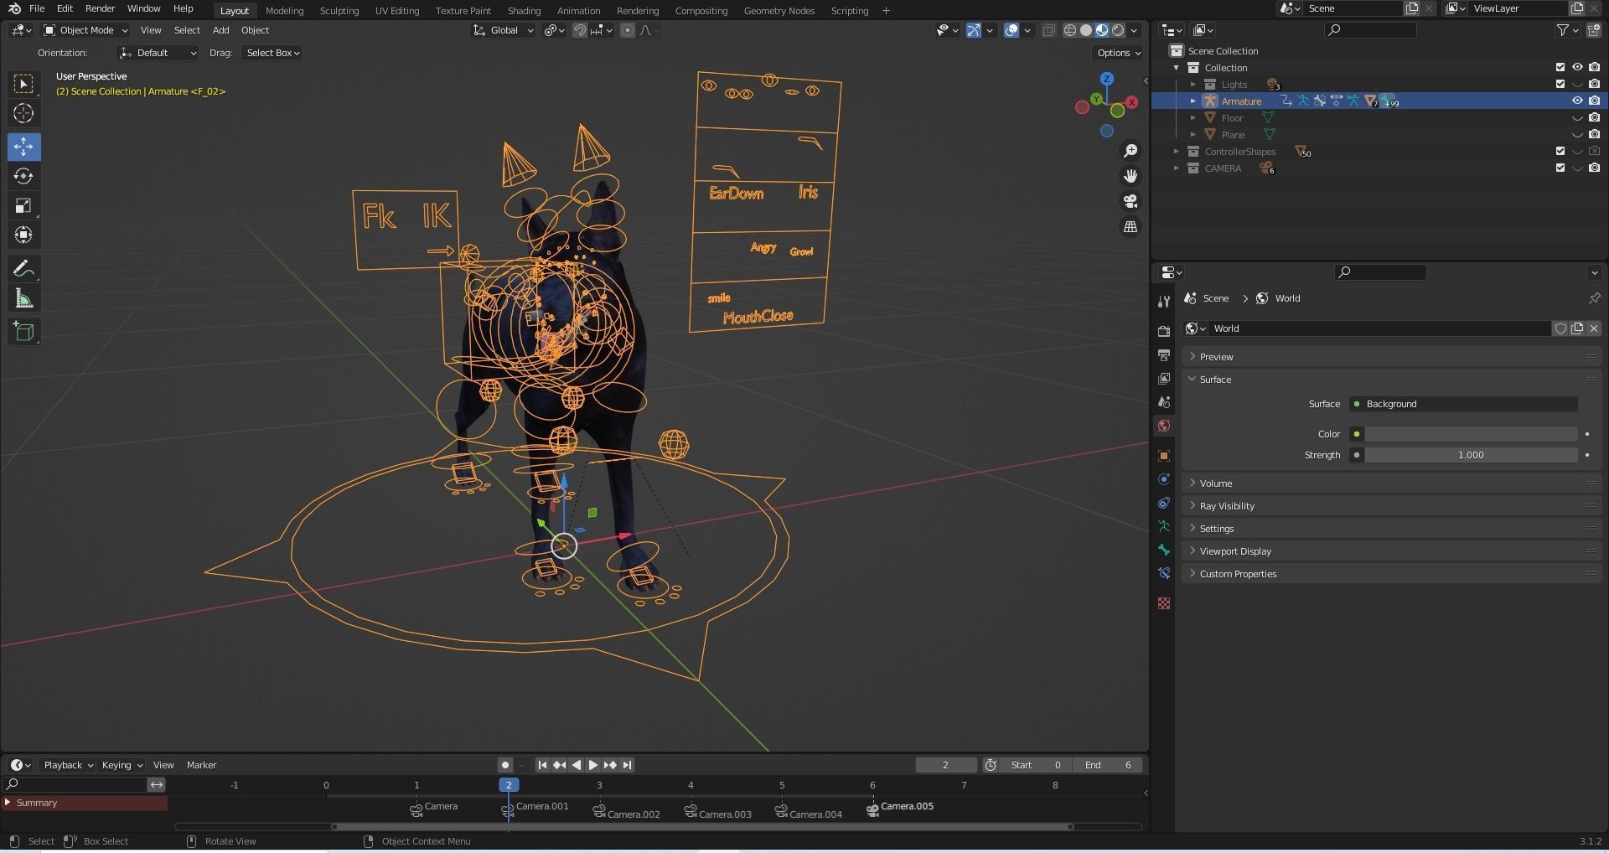Open Orientation Default dropdown
This screenshot has width=1609, height=853.
[158, 53]
